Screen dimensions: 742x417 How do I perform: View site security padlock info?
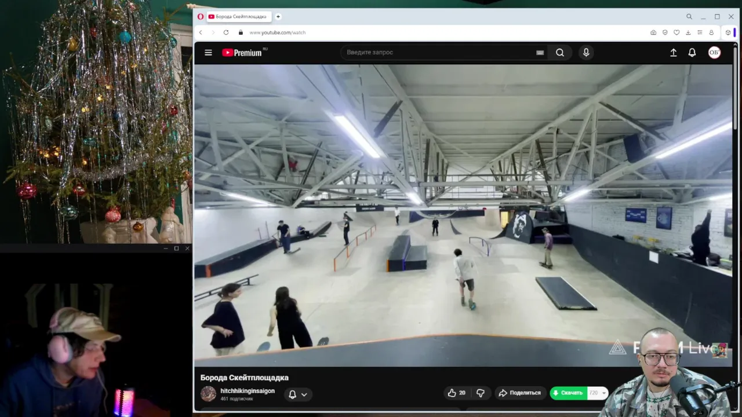(241, 32)
